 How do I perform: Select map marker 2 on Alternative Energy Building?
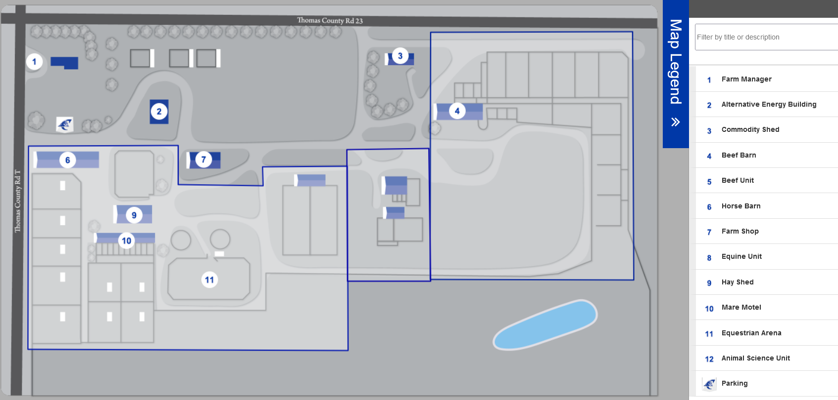pos(159,112)
